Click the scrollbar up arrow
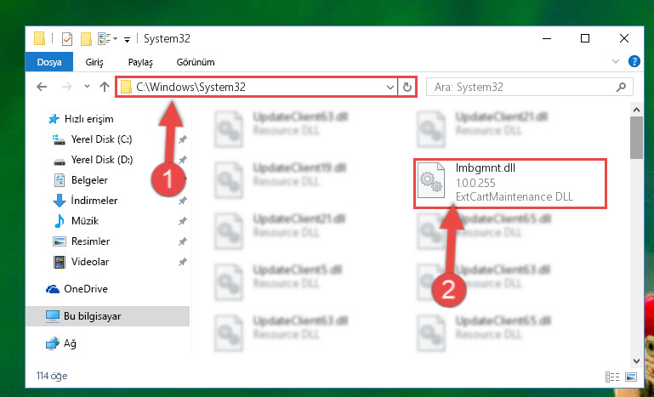654x397 pixels. click(x=636, y=110)
